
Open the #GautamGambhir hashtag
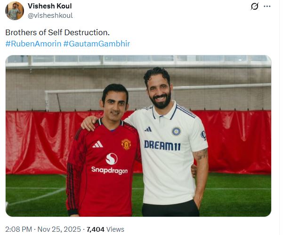[x=96, y=44]
